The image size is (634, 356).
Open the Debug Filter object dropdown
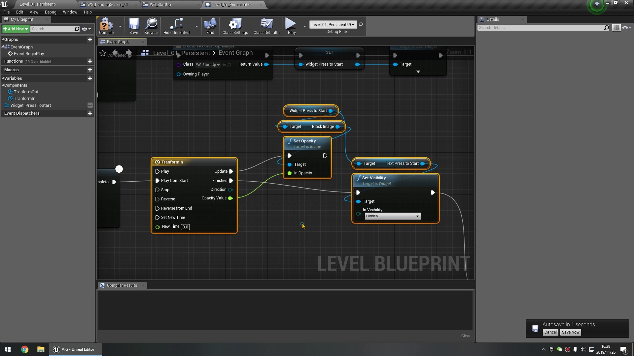point(333,24)
